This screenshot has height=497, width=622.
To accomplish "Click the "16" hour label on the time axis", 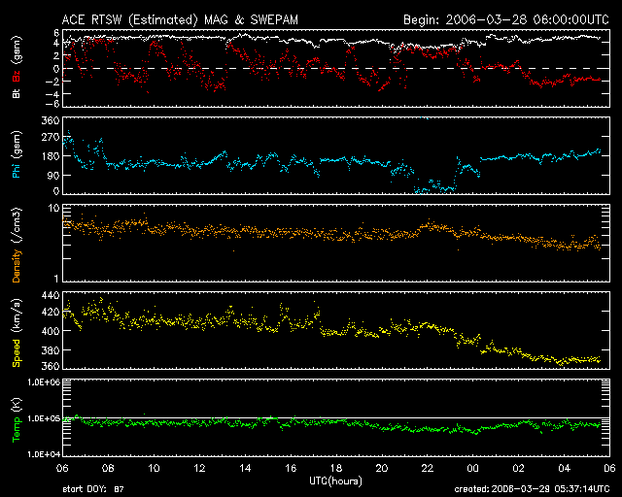I will [x=291, y=469].
